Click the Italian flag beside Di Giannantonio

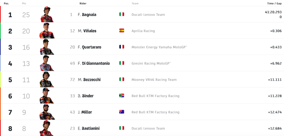click(x=121, y=63)
